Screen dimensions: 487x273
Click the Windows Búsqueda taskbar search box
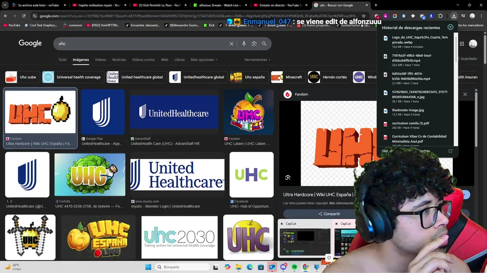(182, 267)
